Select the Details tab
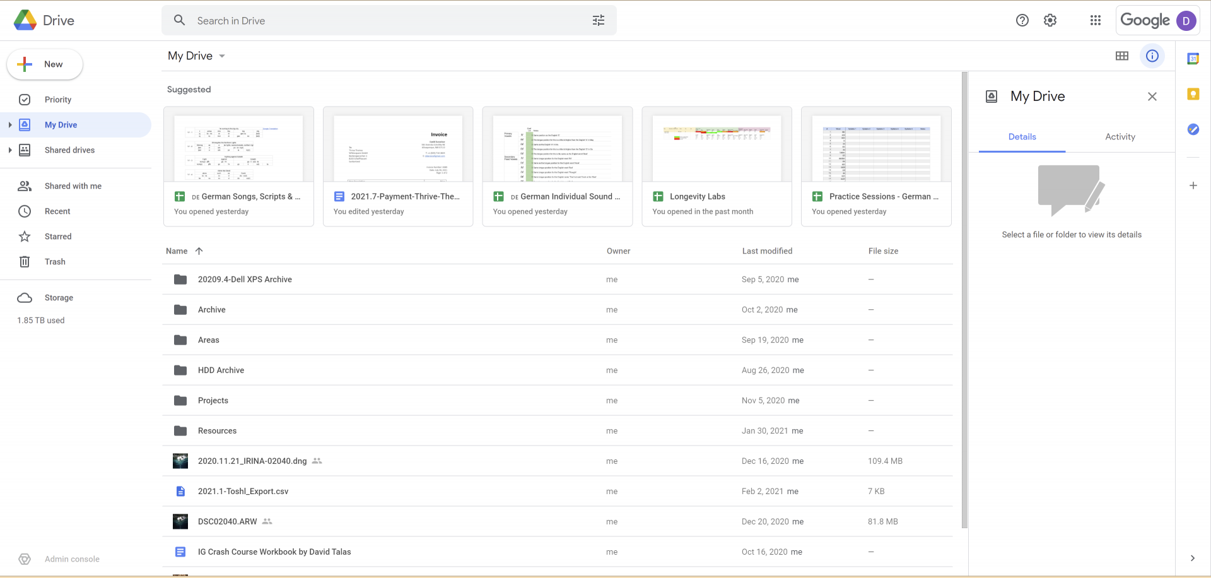 coord(1022,137)
